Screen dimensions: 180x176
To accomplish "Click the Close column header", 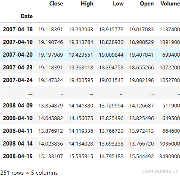I will pyautogui.click(x=56, y=3).
